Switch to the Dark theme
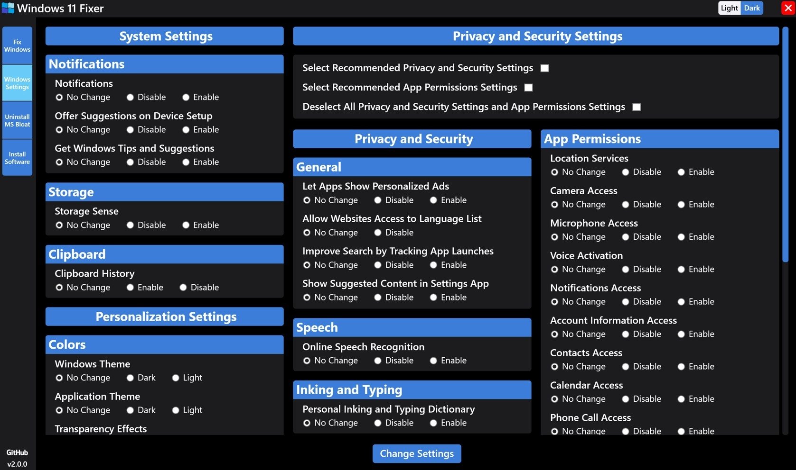Image resolution: width=796 pixels, height=470 pixels. (x=752, y=8)
